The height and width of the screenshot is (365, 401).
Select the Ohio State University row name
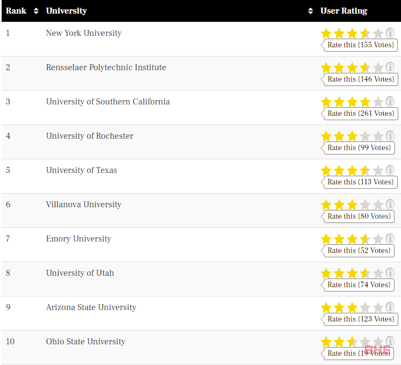pyautogui.click(x=85, y=342)
